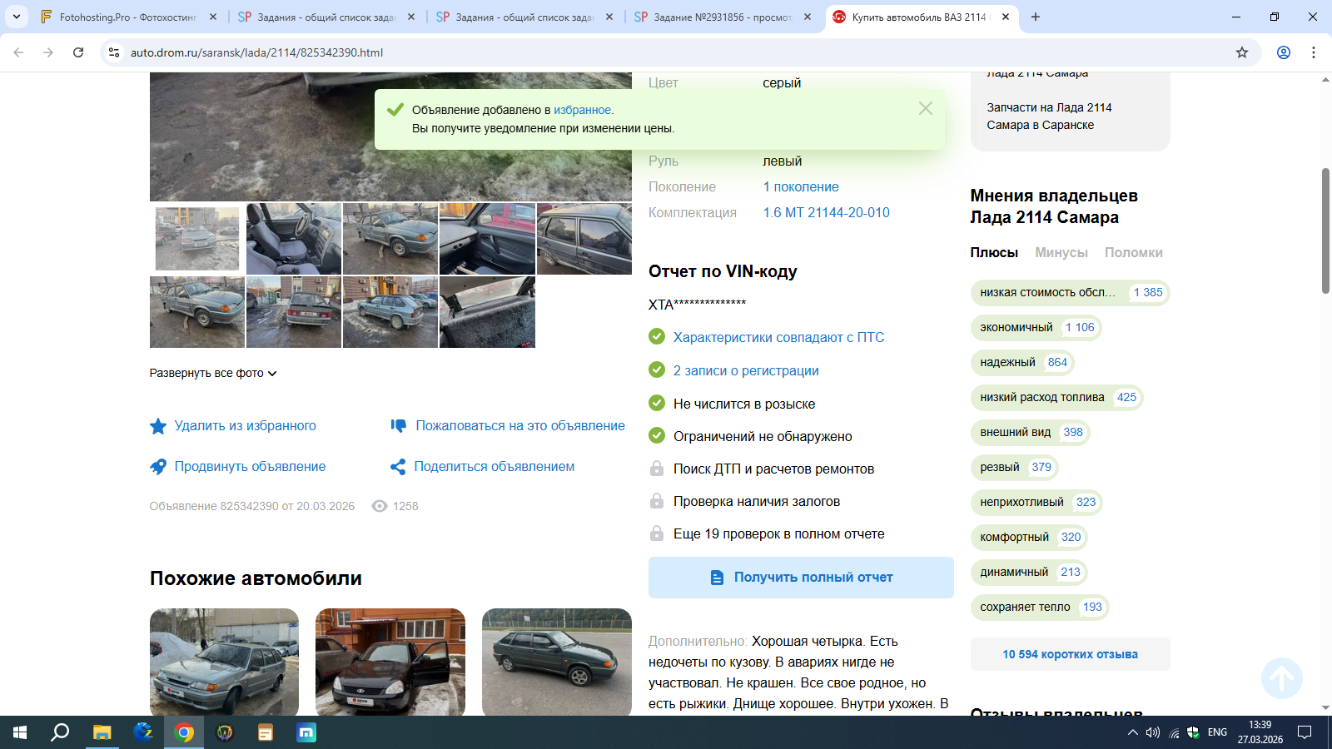Close the green favorites notification
Image resolution: width=1332 pixels, height=749 pixels.
(925, 108)
